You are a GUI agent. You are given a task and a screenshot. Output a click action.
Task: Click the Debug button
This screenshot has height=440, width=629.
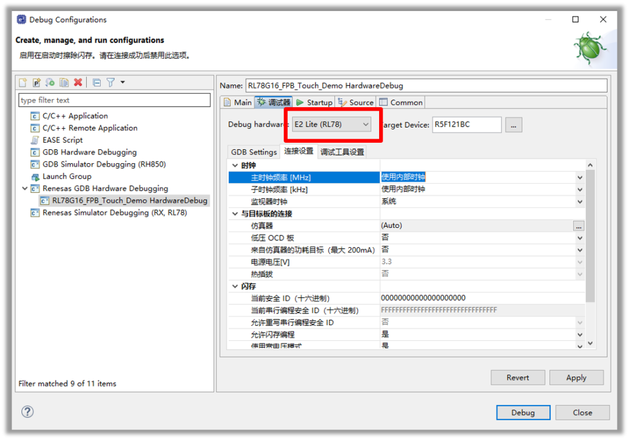522,413
